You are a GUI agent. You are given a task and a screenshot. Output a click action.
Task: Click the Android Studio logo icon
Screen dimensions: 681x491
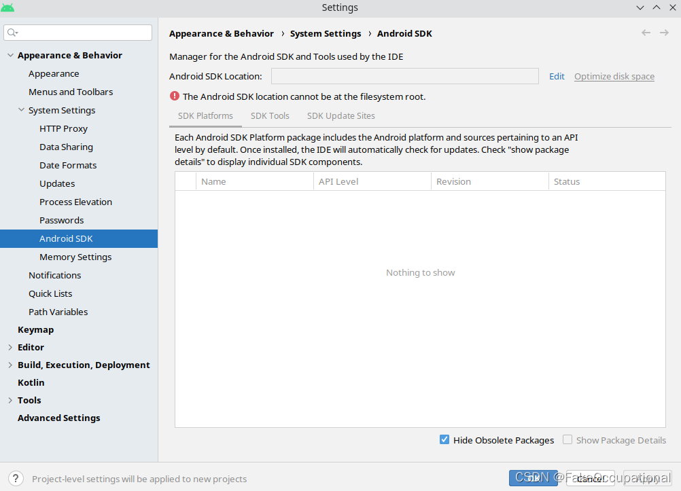7,7
